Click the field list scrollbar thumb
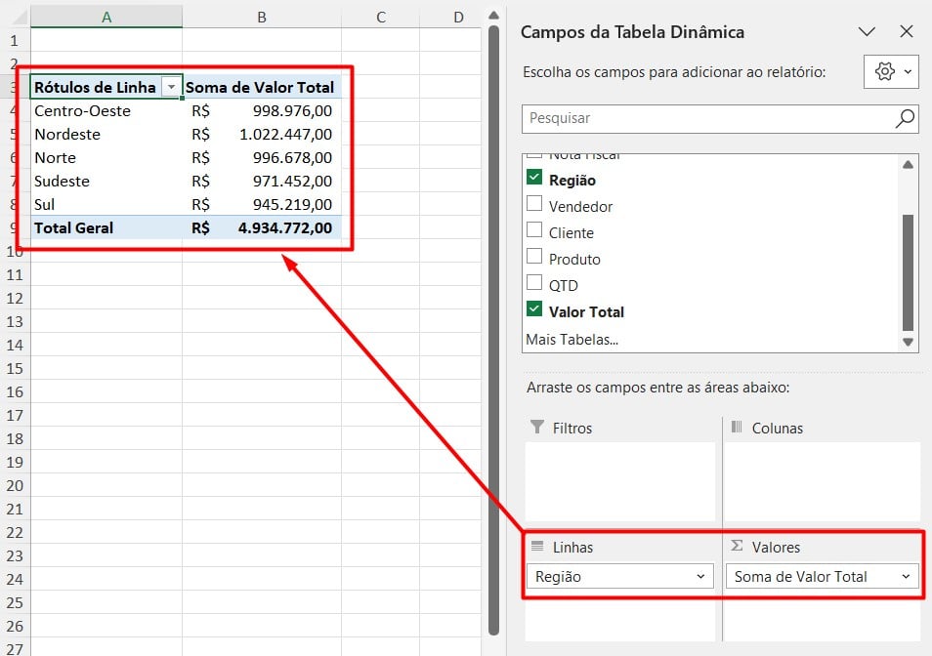 click(908, 272)
